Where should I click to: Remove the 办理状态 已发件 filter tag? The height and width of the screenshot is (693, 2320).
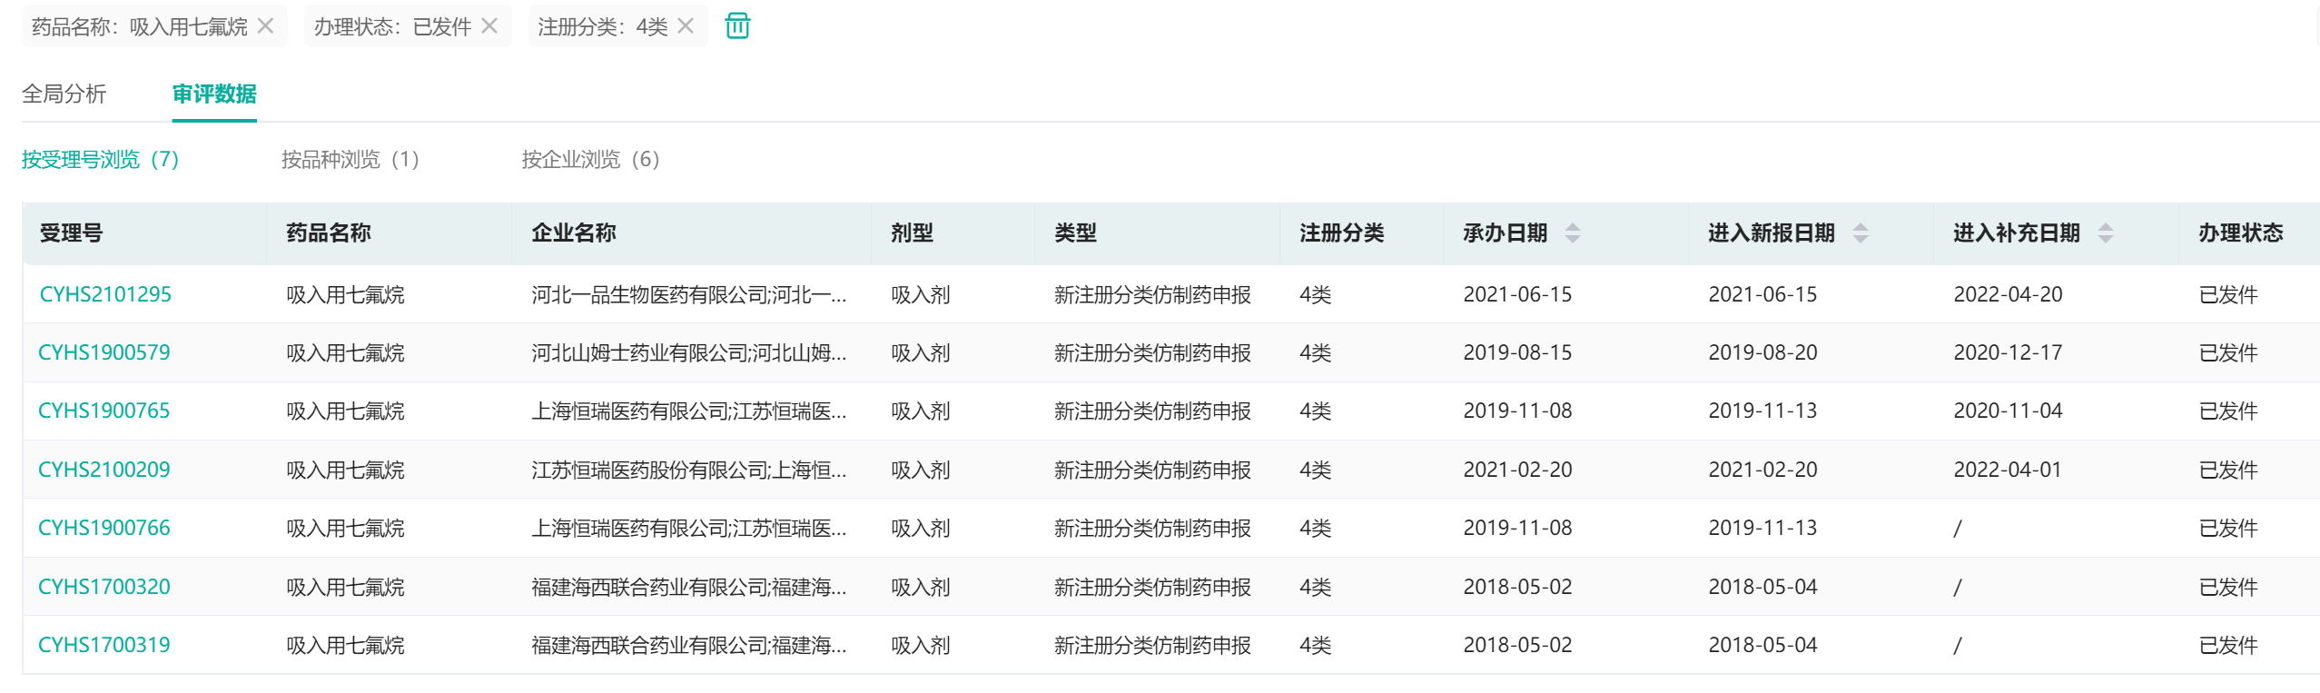click(x=489, y=26)
